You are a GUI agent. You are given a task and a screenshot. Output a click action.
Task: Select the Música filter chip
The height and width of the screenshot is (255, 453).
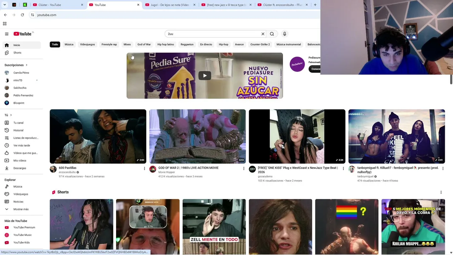click(69, 45)
